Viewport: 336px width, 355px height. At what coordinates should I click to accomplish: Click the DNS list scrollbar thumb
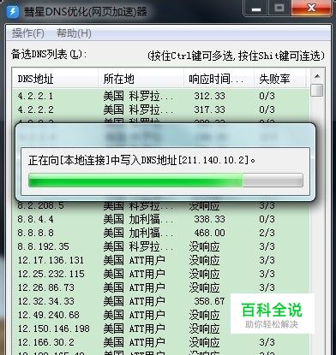coord(317,91)
